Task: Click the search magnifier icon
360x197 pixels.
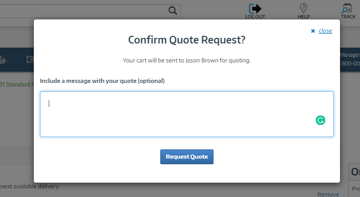Action: coord(173,10)
